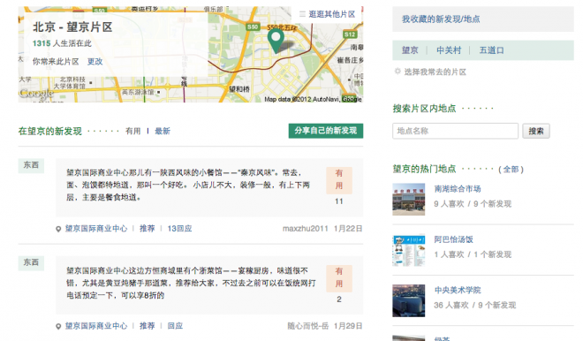The height and width of the screenshot is (341, 583).
Task: Click the 搜索 button
Action: pos(536,131)
